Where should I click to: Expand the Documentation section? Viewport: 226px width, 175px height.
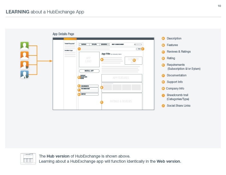pos(89,89)
